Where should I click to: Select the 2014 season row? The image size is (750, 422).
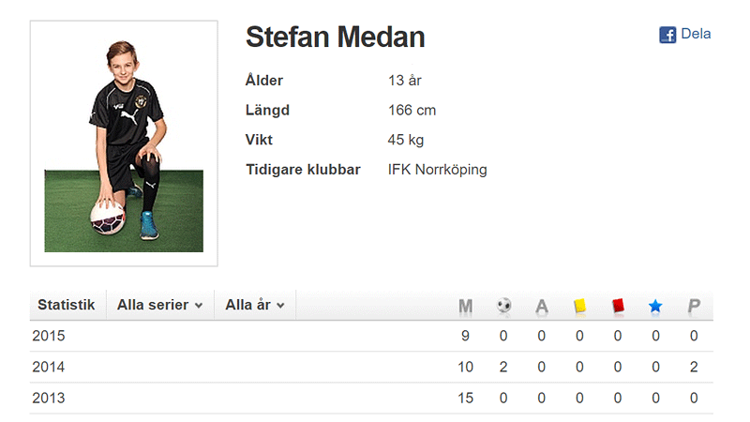49,367
